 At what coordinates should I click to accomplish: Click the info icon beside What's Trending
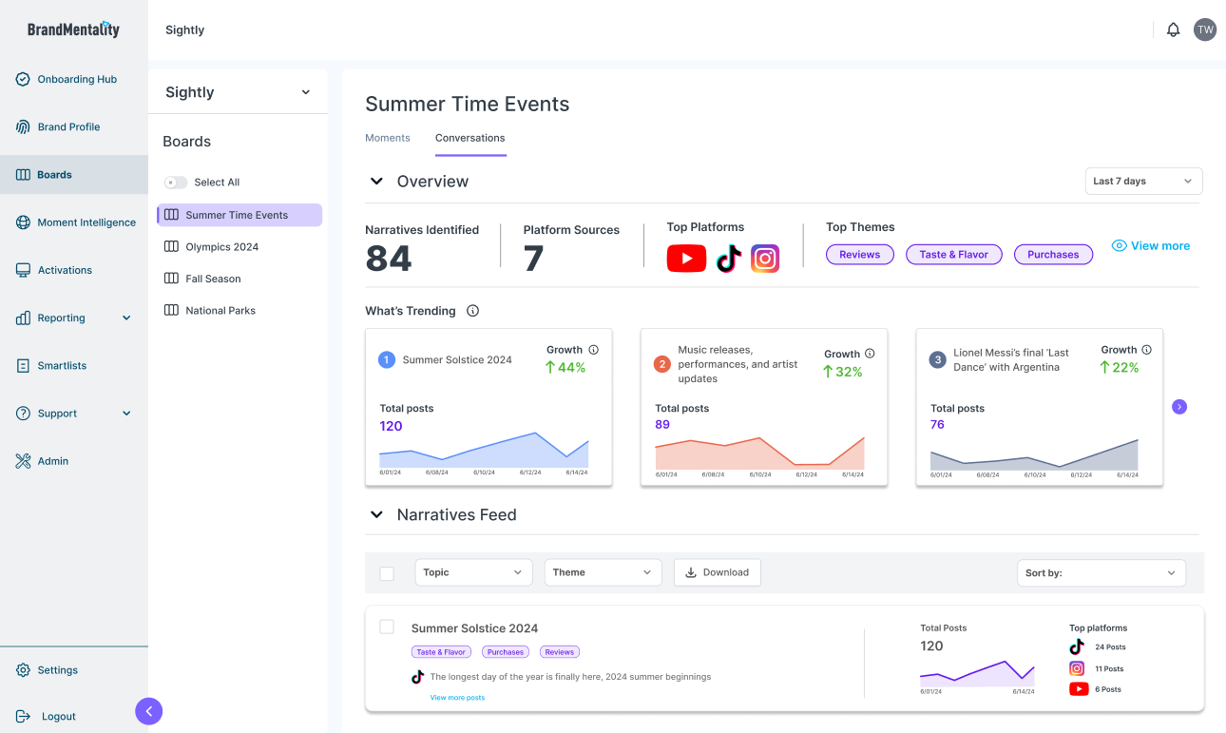click(x=473, y=311)
